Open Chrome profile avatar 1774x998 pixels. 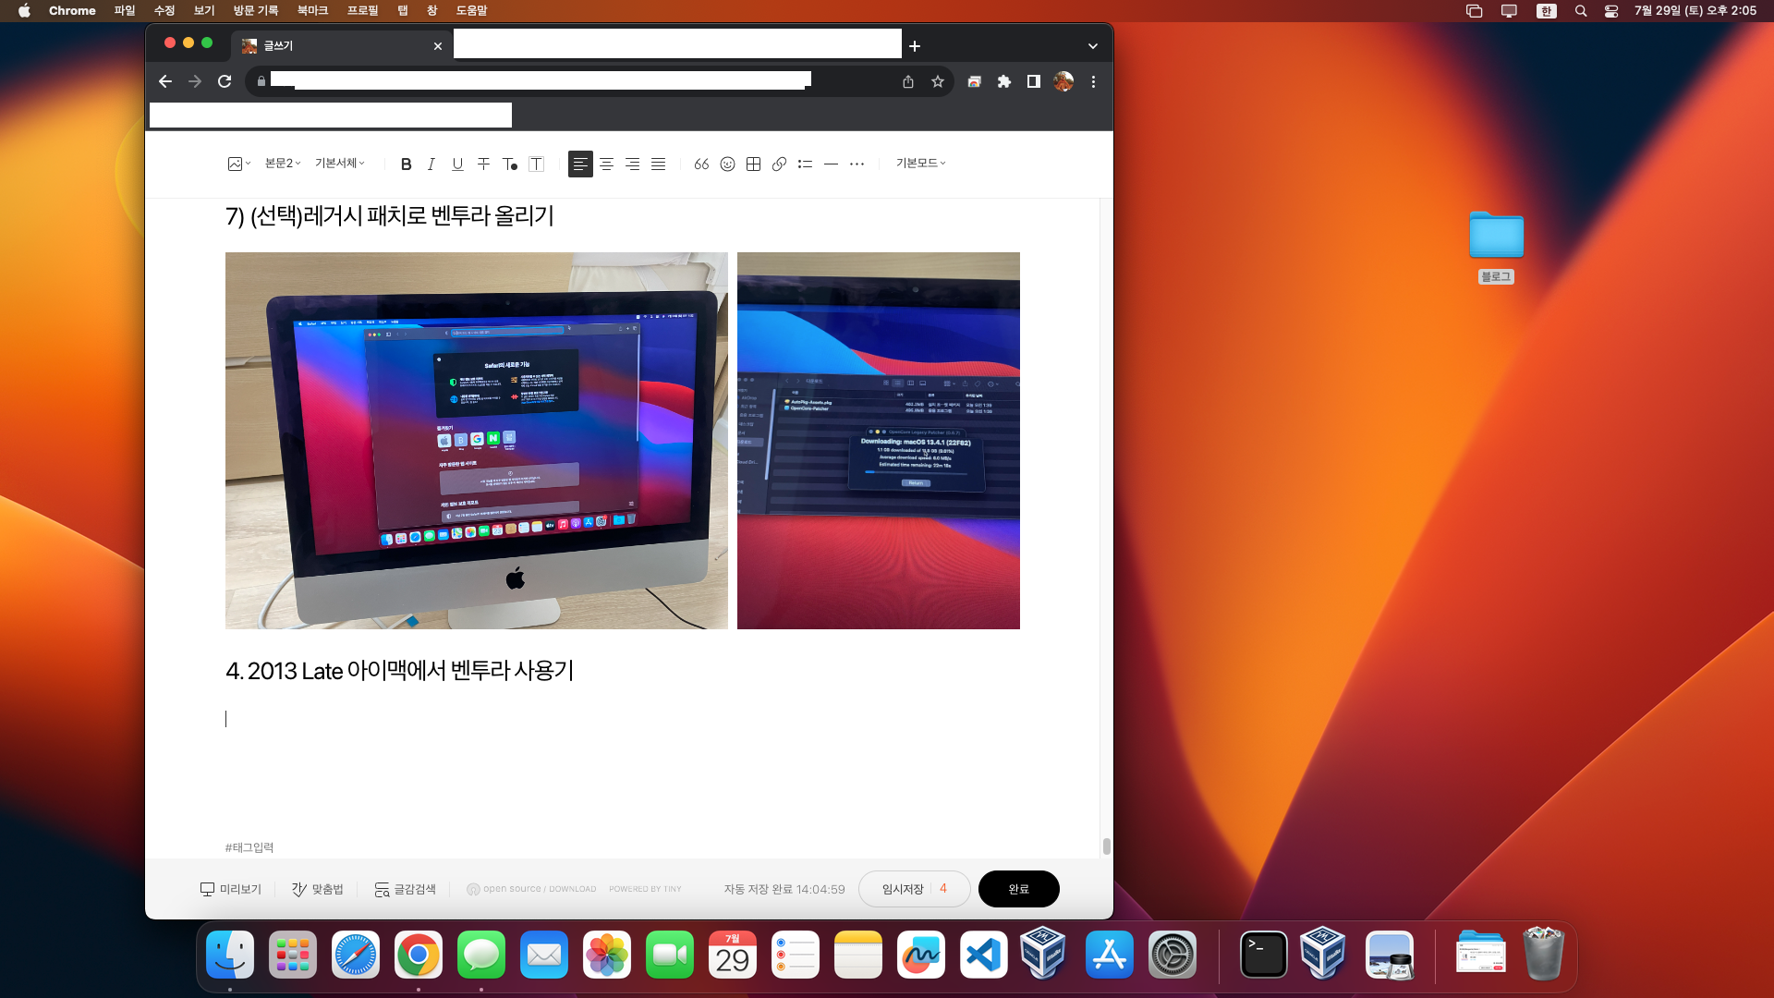[x=1063, y=81]
